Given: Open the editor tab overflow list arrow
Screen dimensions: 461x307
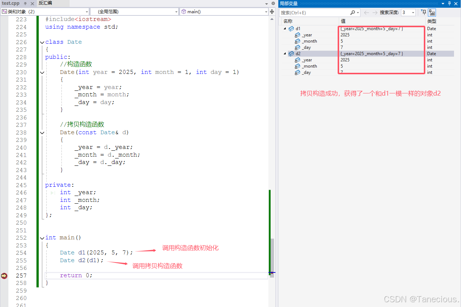Looking at the screenshot, I should pyautogui.click(x=267, y=3).
